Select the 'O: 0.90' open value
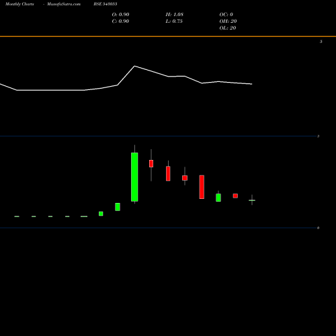The height and width of the screenshot is (336, 336). [x=120, y=15]
